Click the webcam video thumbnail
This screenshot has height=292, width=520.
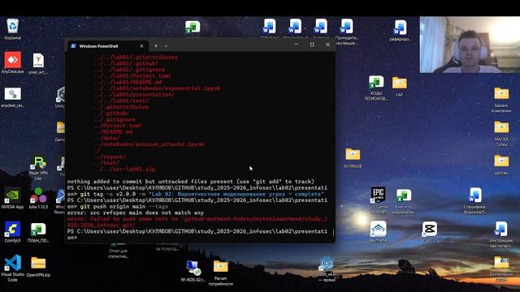coord(470,45)
